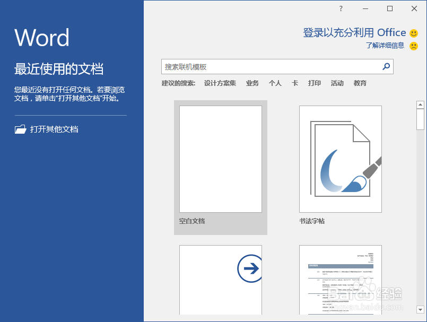
Task: Click the 建议的搜索: label
Action: (x=178, y=83)
